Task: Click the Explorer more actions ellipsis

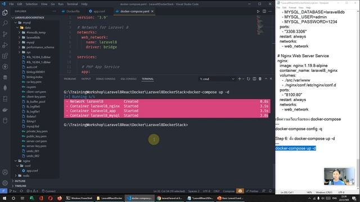Action: click(x=54, y=11)
